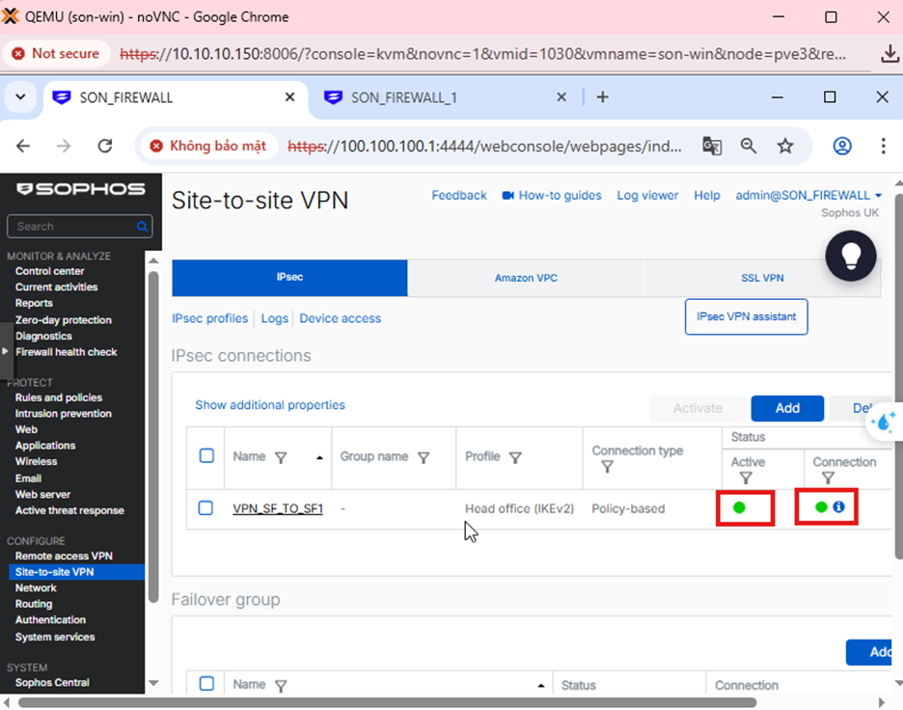Open the admin@SON_FIREWALL dropdown menu
This screenshot has width=903, height=710.
point(808,196)
